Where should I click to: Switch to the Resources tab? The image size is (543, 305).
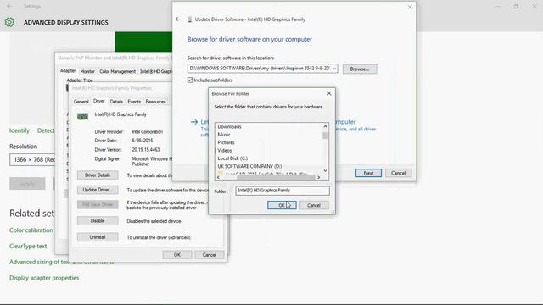tap(155, 102)
